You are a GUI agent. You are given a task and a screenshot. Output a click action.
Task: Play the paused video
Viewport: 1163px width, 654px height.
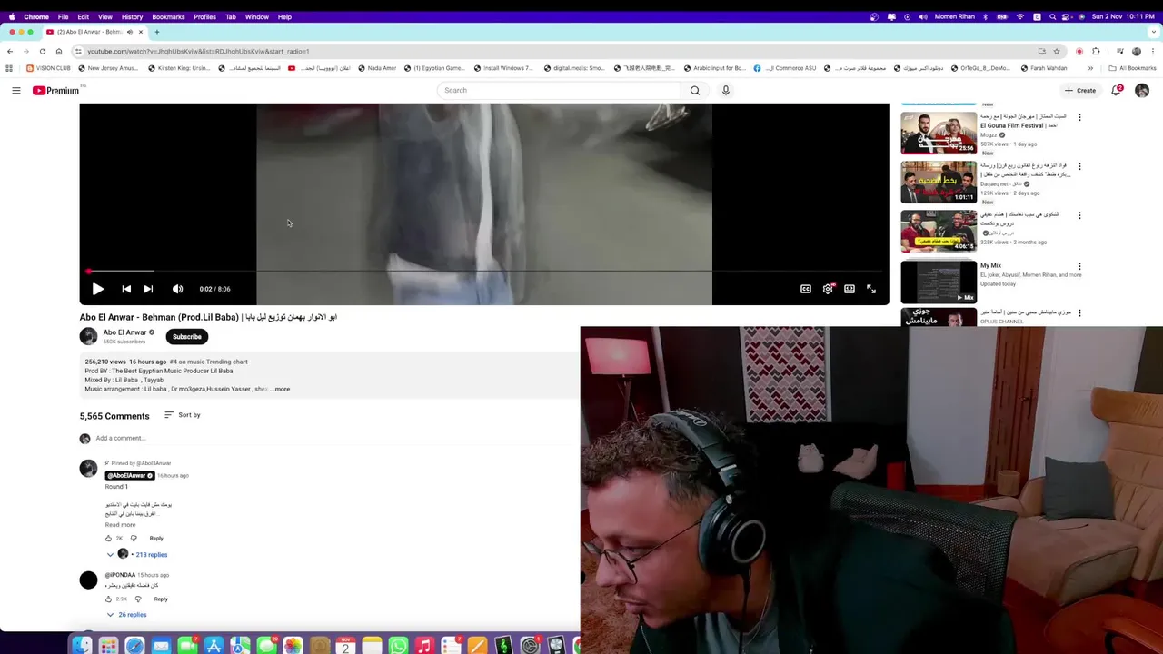(x=98, y=289)
